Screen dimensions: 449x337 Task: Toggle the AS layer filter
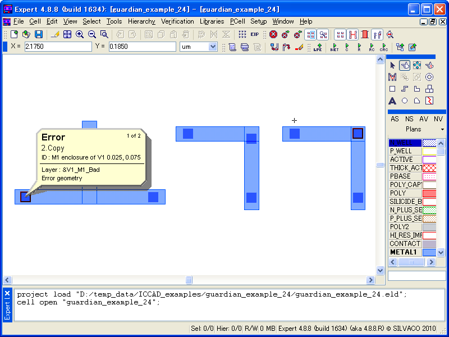click(x=395, y=119)
